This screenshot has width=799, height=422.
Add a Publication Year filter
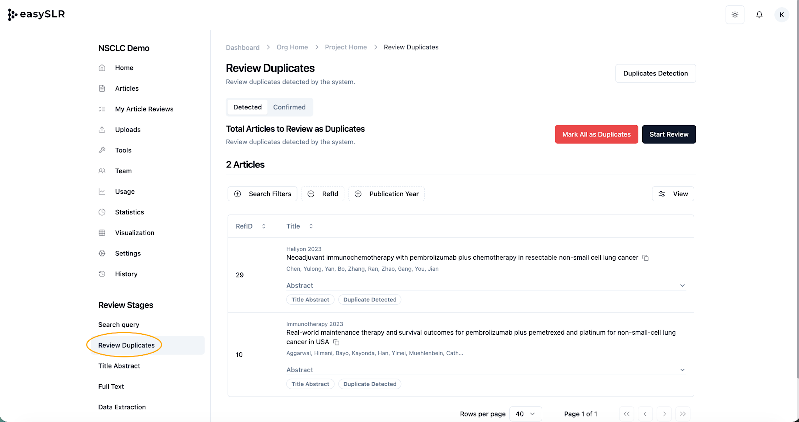[x=387, y=194]
